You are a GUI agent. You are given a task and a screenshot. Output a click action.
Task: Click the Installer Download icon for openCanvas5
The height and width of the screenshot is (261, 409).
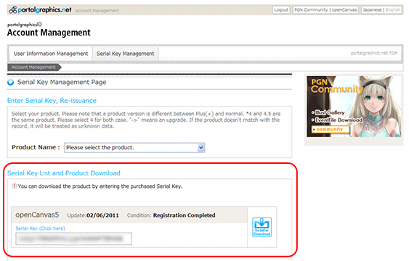tap(262, 227)
